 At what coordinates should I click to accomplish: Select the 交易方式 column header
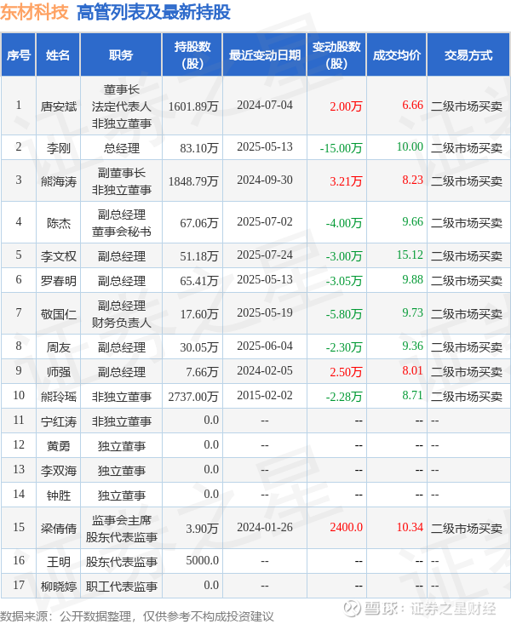coord(468,55)
